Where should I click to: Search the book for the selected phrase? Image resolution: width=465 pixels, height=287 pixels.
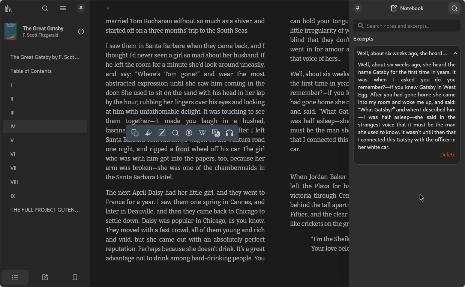click(175, 132)
